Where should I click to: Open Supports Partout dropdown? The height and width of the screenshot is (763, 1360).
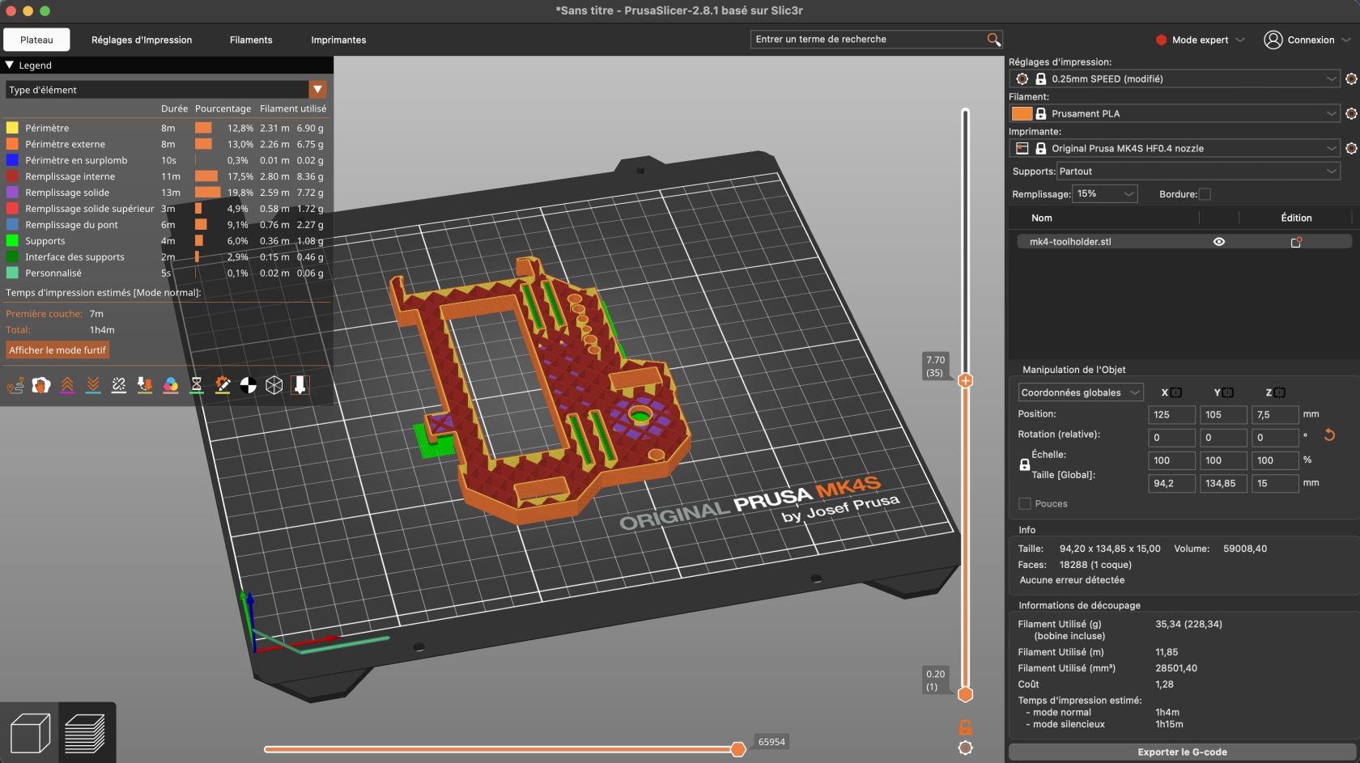pyautogui.click(x=1198, y=172)
